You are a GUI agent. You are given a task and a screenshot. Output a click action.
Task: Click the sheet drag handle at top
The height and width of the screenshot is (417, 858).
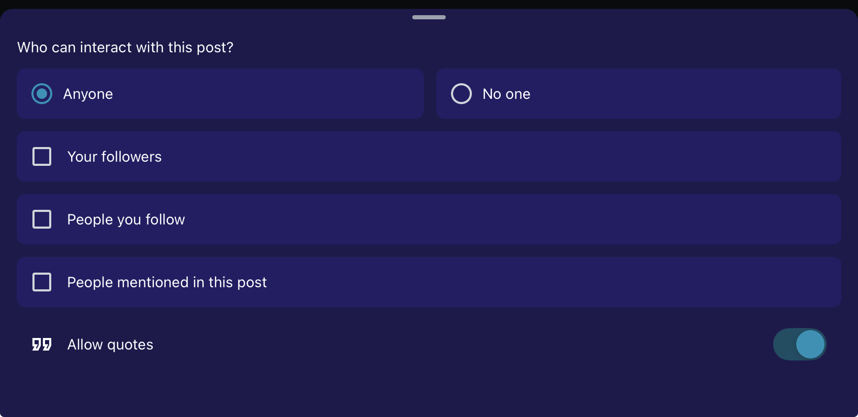429,17
